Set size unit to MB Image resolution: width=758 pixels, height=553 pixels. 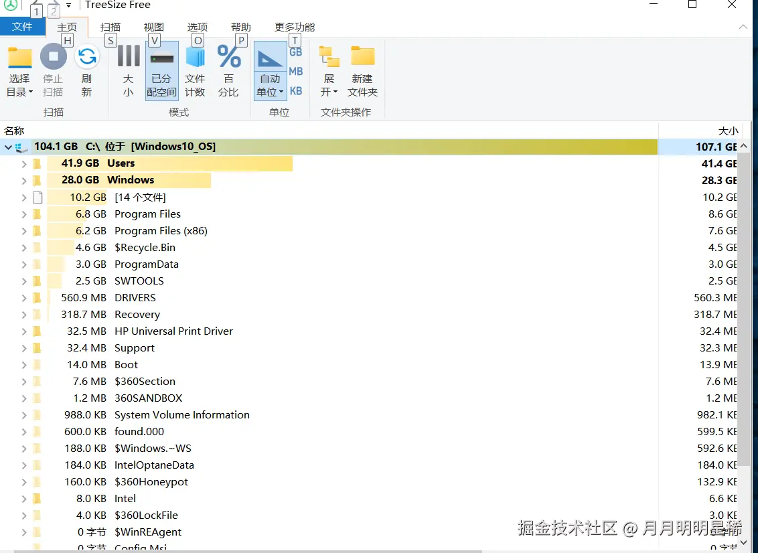[296, 71]
